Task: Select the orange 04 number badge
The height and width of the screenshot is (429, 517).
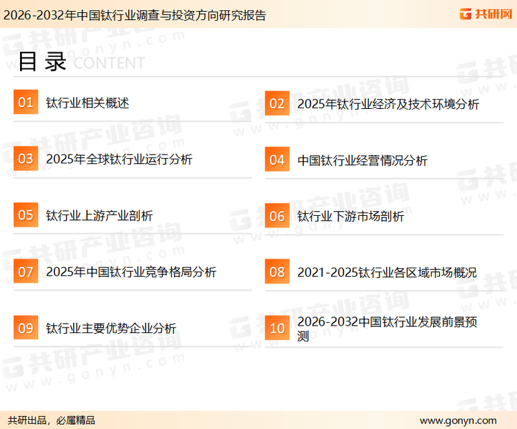Action: (x=277, y=159)
